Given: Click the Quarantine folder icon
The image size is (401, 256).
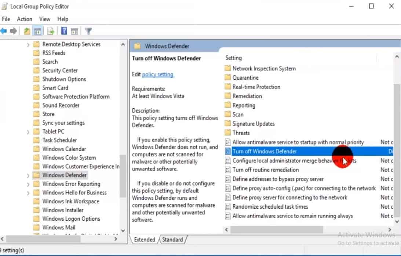Looking at the screenshot, I should pos(227,77).
